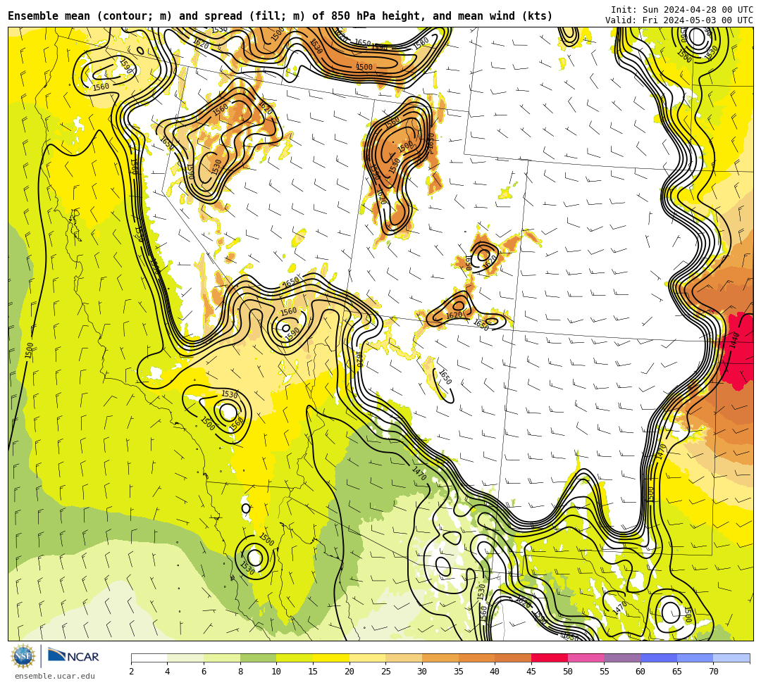This screenshot has width=761, height=685.
Task: Click the colorbar tick label 2
Action: 131,672
